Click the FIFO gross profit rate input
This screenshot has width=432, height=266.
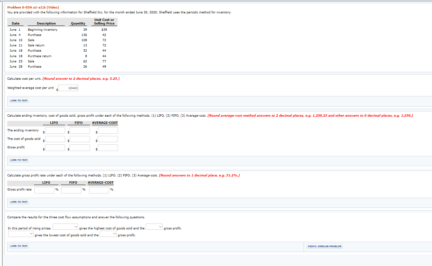(71, 190)
